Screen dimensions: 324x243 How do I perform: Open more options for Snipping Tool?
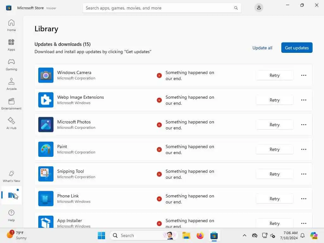click(x=303, y=174)
